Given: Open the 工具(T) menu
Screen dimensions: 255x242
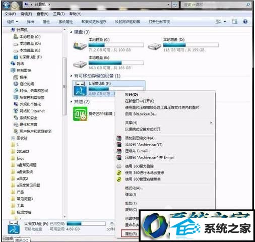Looking at the screenshot, I should (59, 14).
